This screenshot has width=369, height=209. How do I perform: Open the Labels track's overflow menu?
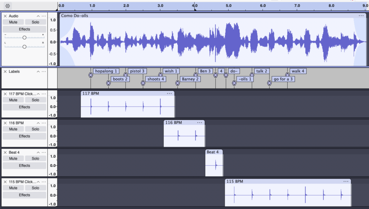44,71
